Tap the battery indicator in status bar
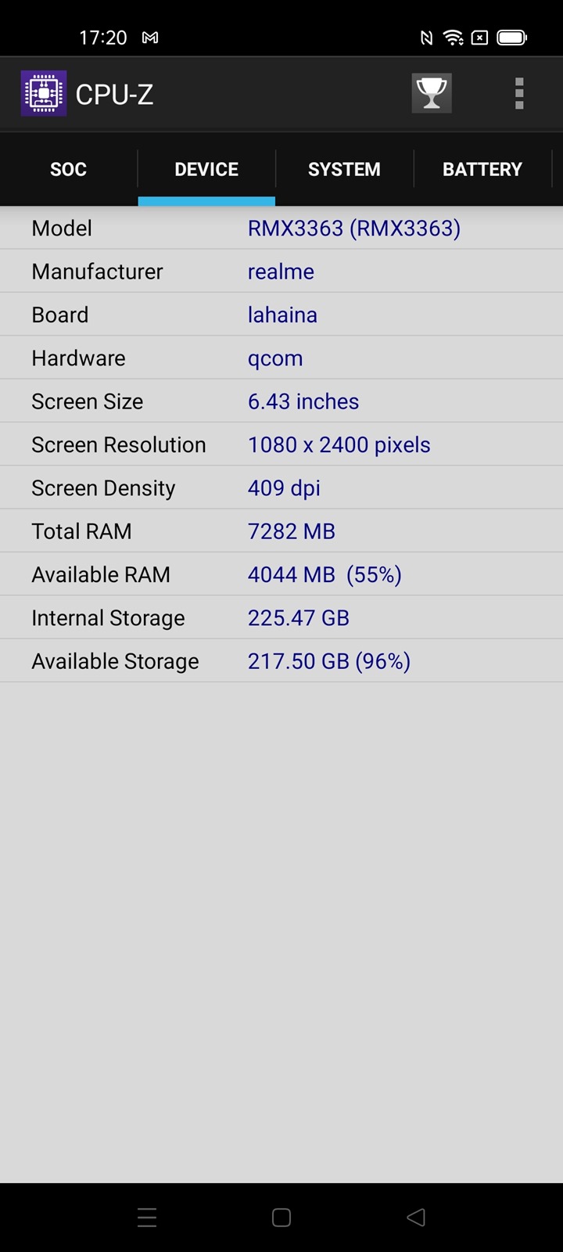 point(512,38)
